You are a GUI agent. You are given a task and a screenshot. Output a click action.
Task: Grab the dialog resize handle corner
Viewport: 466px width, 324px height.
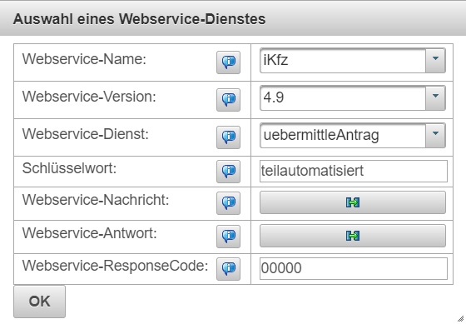[x=461, y=319]
